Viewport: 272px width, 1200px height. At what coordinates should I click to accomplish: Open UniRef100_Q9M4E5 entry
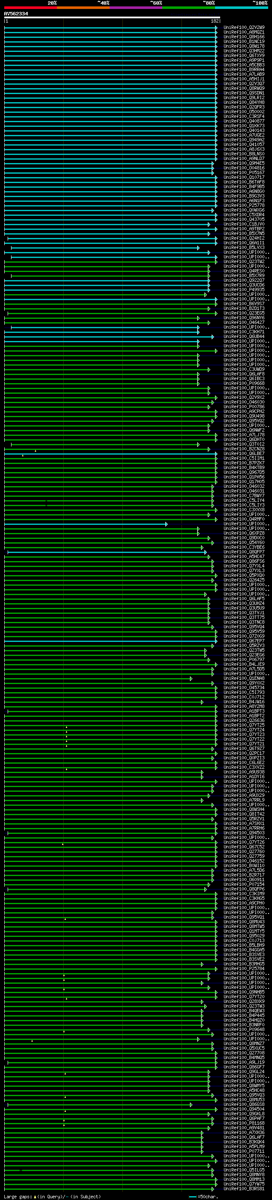244,163
